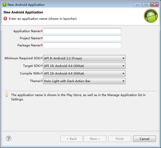This screenshot has width=161, height=148.
Task: Click the light bulb tip icon
Action: coord(7,95)
